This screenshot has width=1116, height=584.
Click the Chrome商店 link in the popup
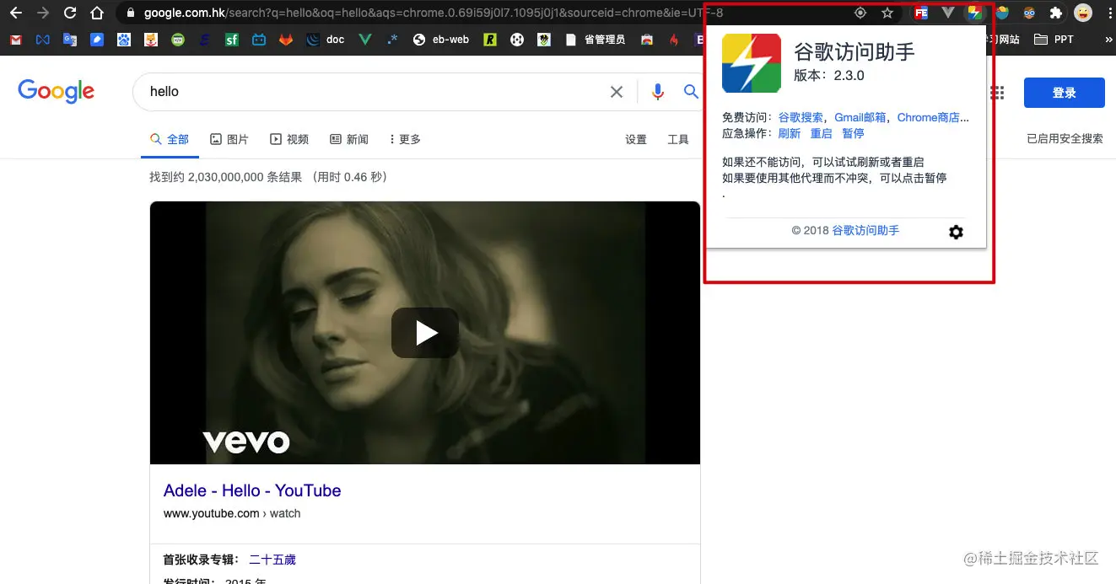coord(933,117)
